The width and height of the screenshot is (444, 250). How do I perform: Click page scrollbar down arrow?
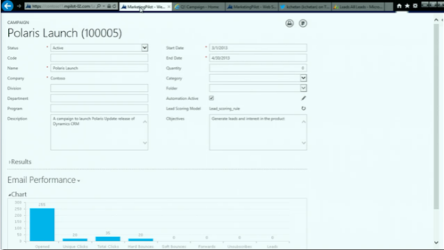point(436,242)
